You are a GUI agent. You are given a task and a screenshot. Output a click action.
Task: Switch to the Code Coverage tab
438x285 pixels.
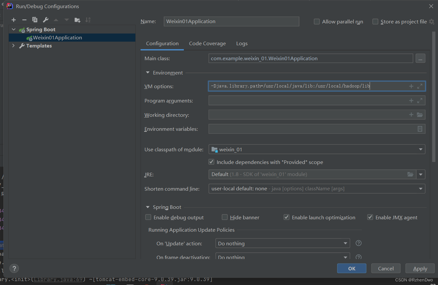[207, 43]
